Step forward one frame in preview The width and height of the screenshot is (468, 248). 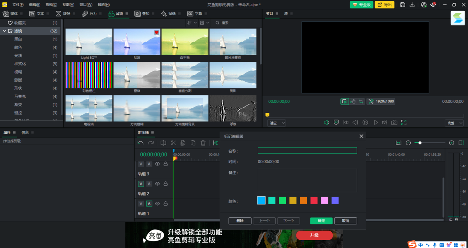375,123
